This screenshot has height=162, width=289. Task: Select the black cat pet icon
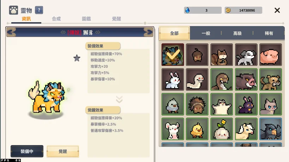click(246, 104)
